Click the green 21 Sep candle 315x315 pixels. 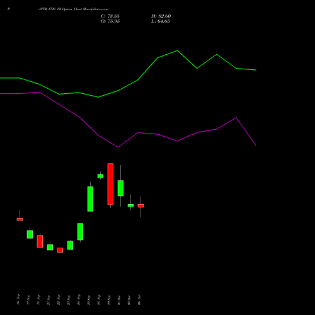pos(50,247)
